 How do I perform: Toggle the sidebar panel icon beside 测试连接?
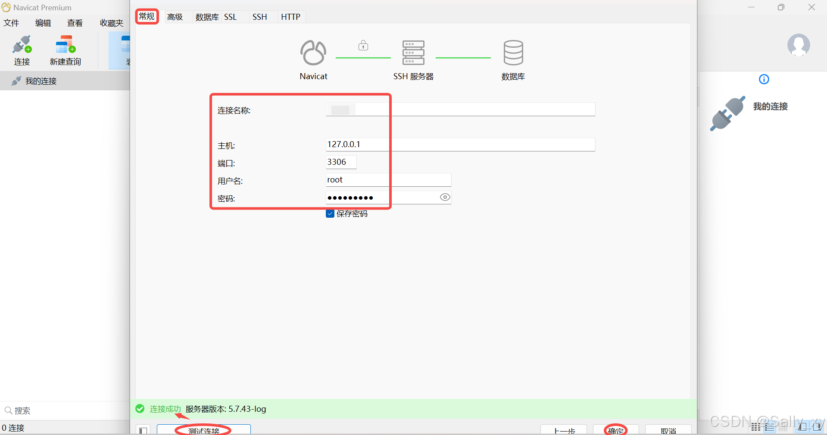click(x=143, y=430)
